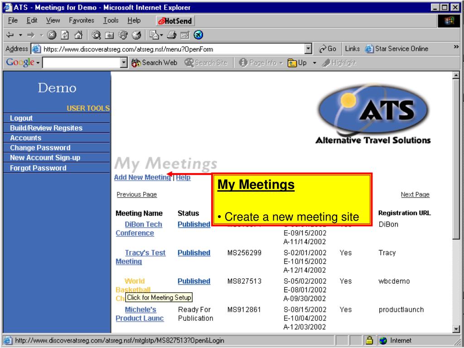Click the MS256299 meeting ID text
The height and width of the screenshot is (348, 464).
(x=244, y=253)
